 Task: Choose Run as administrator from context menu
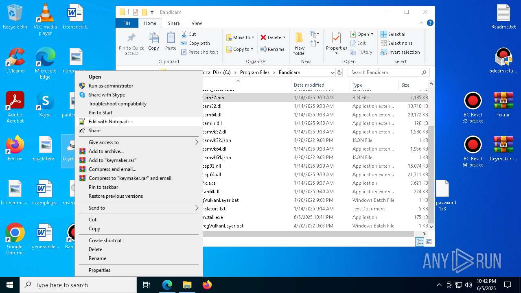click(x=139, y=86)
